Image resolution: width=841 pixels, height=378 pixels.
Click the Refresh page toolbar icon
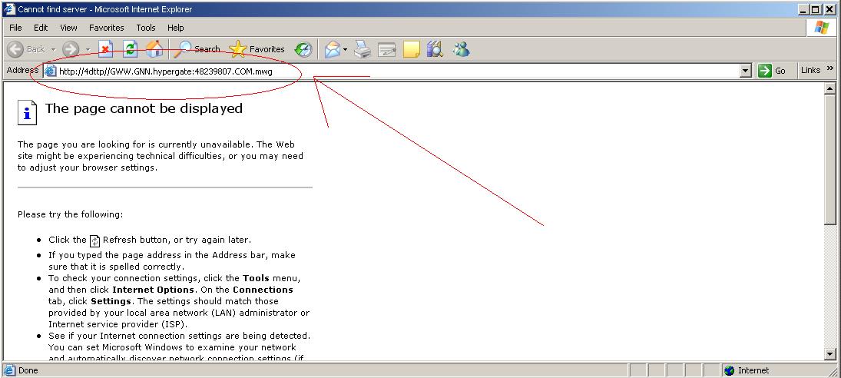click(131, 49)
